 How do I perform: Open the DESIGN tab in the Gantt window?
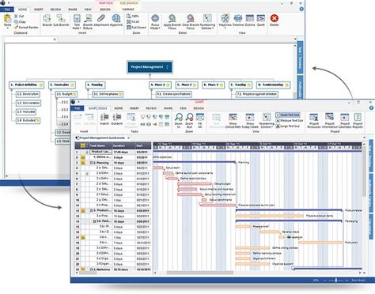click(x=199, y=108)
